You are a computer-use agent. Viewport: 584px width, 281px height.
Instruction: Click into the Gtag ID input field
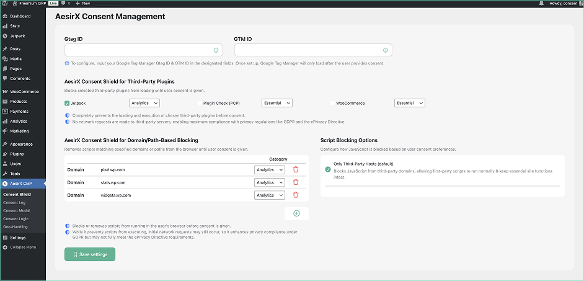[x=143, y=50]
